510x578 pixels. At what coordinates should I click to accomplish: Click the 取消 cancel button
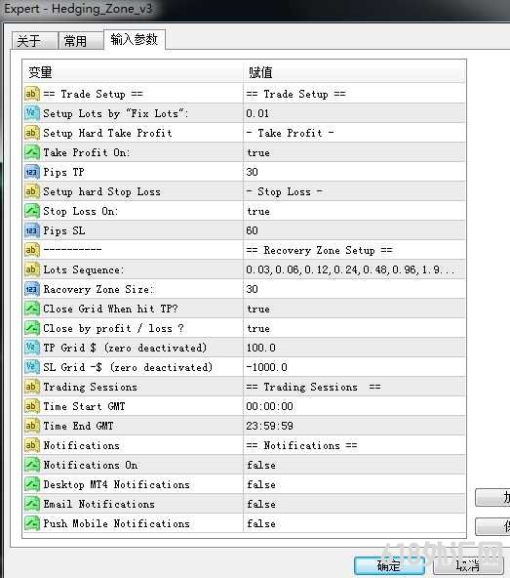[468, 565]
